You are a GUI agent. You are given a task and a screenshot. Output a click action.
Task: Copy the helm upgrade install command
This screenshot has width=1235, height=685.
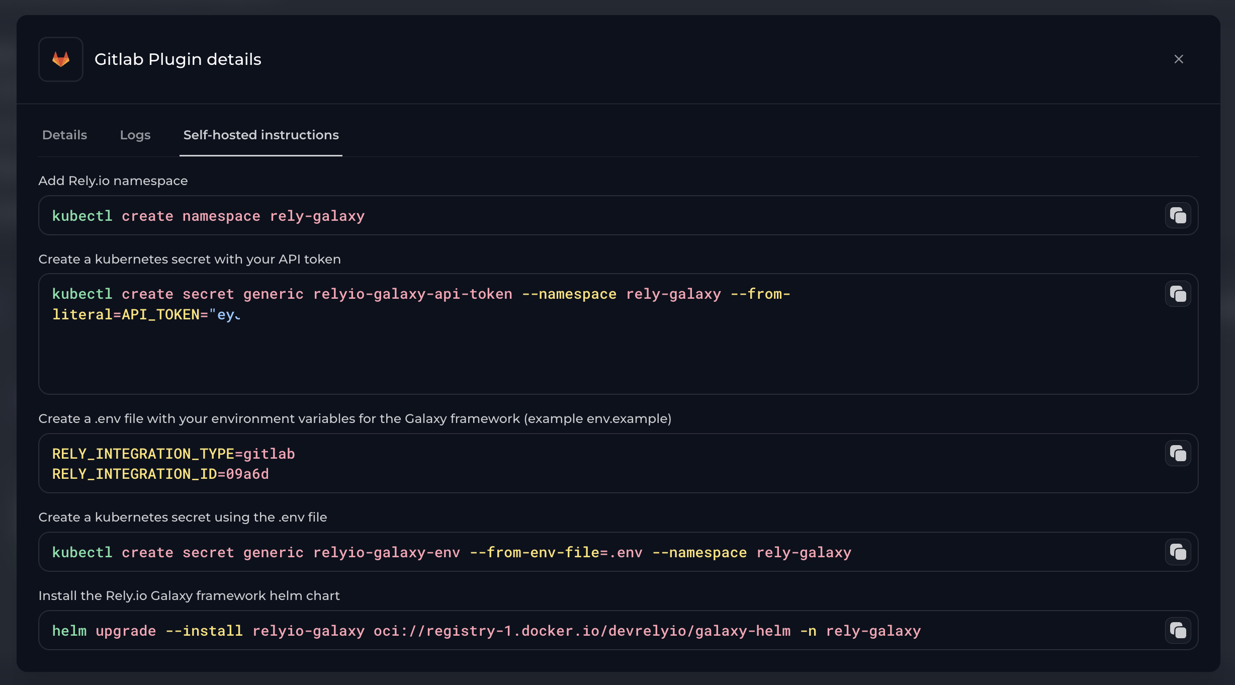tap(1178, 631)
